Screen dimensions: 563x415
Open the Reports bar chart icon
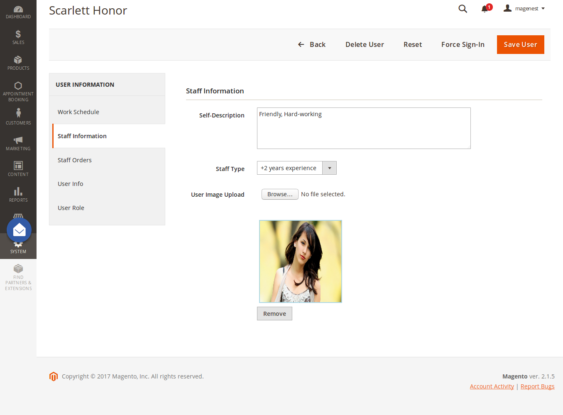tap(18, 195)
